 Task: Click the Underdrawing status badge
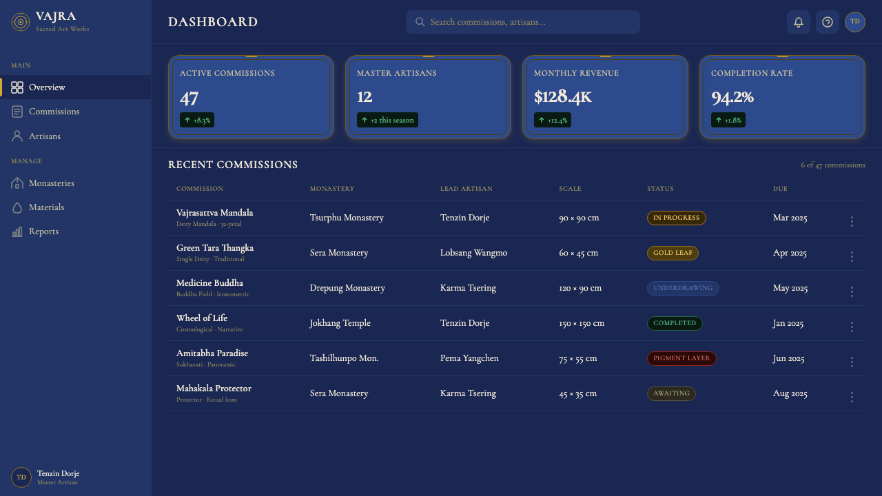click(683, 288)
